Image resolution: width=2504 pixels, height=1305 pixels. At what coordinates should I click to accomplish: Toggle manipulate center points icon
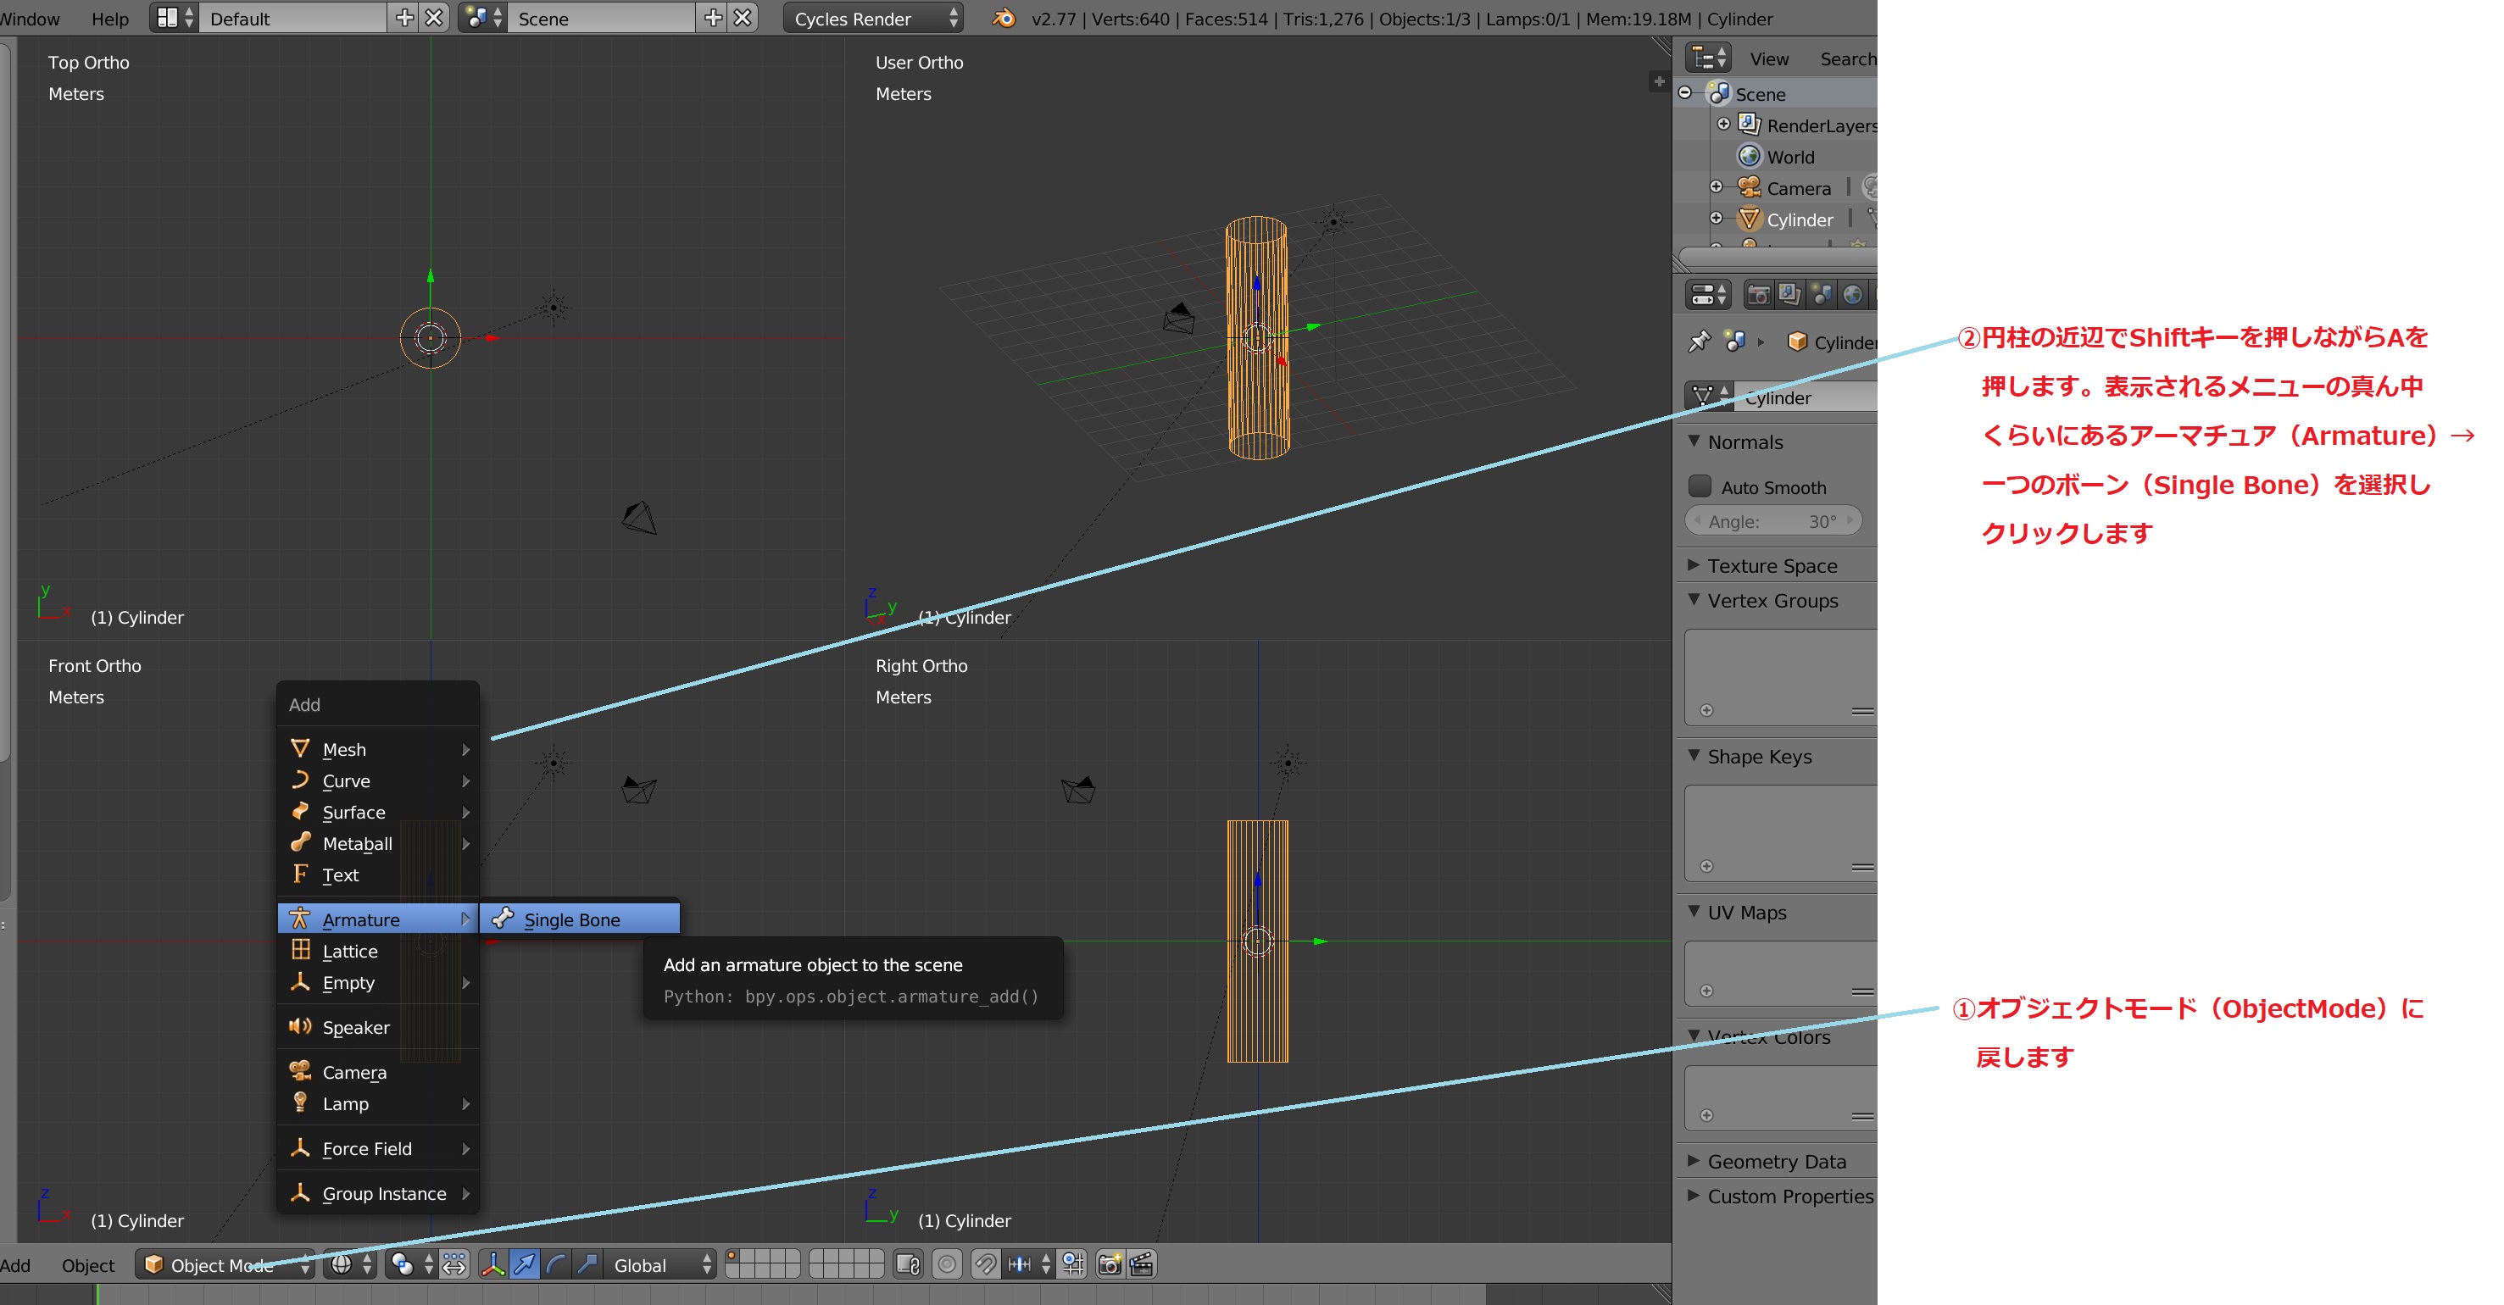(454, 1264)
